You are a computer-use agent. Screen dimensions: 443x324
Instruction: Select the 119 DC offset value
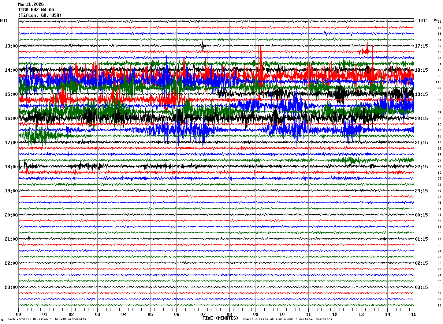(x=439, y=82)
